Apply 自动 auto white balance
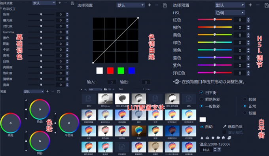The image size is (269, 156). click(206, 127)
